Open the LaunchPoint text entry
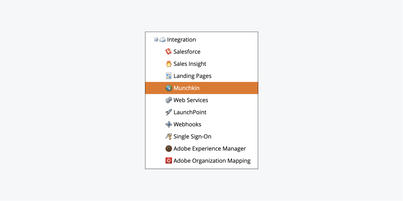Image resolution: width=403 pixels, height=201 pixels. click(x=190, y=112)
